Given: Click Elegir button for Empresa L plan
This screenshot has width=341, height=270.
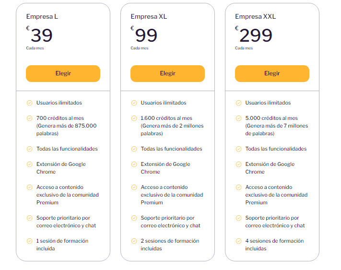Looking at the screenshot, I should click(63, 73).
